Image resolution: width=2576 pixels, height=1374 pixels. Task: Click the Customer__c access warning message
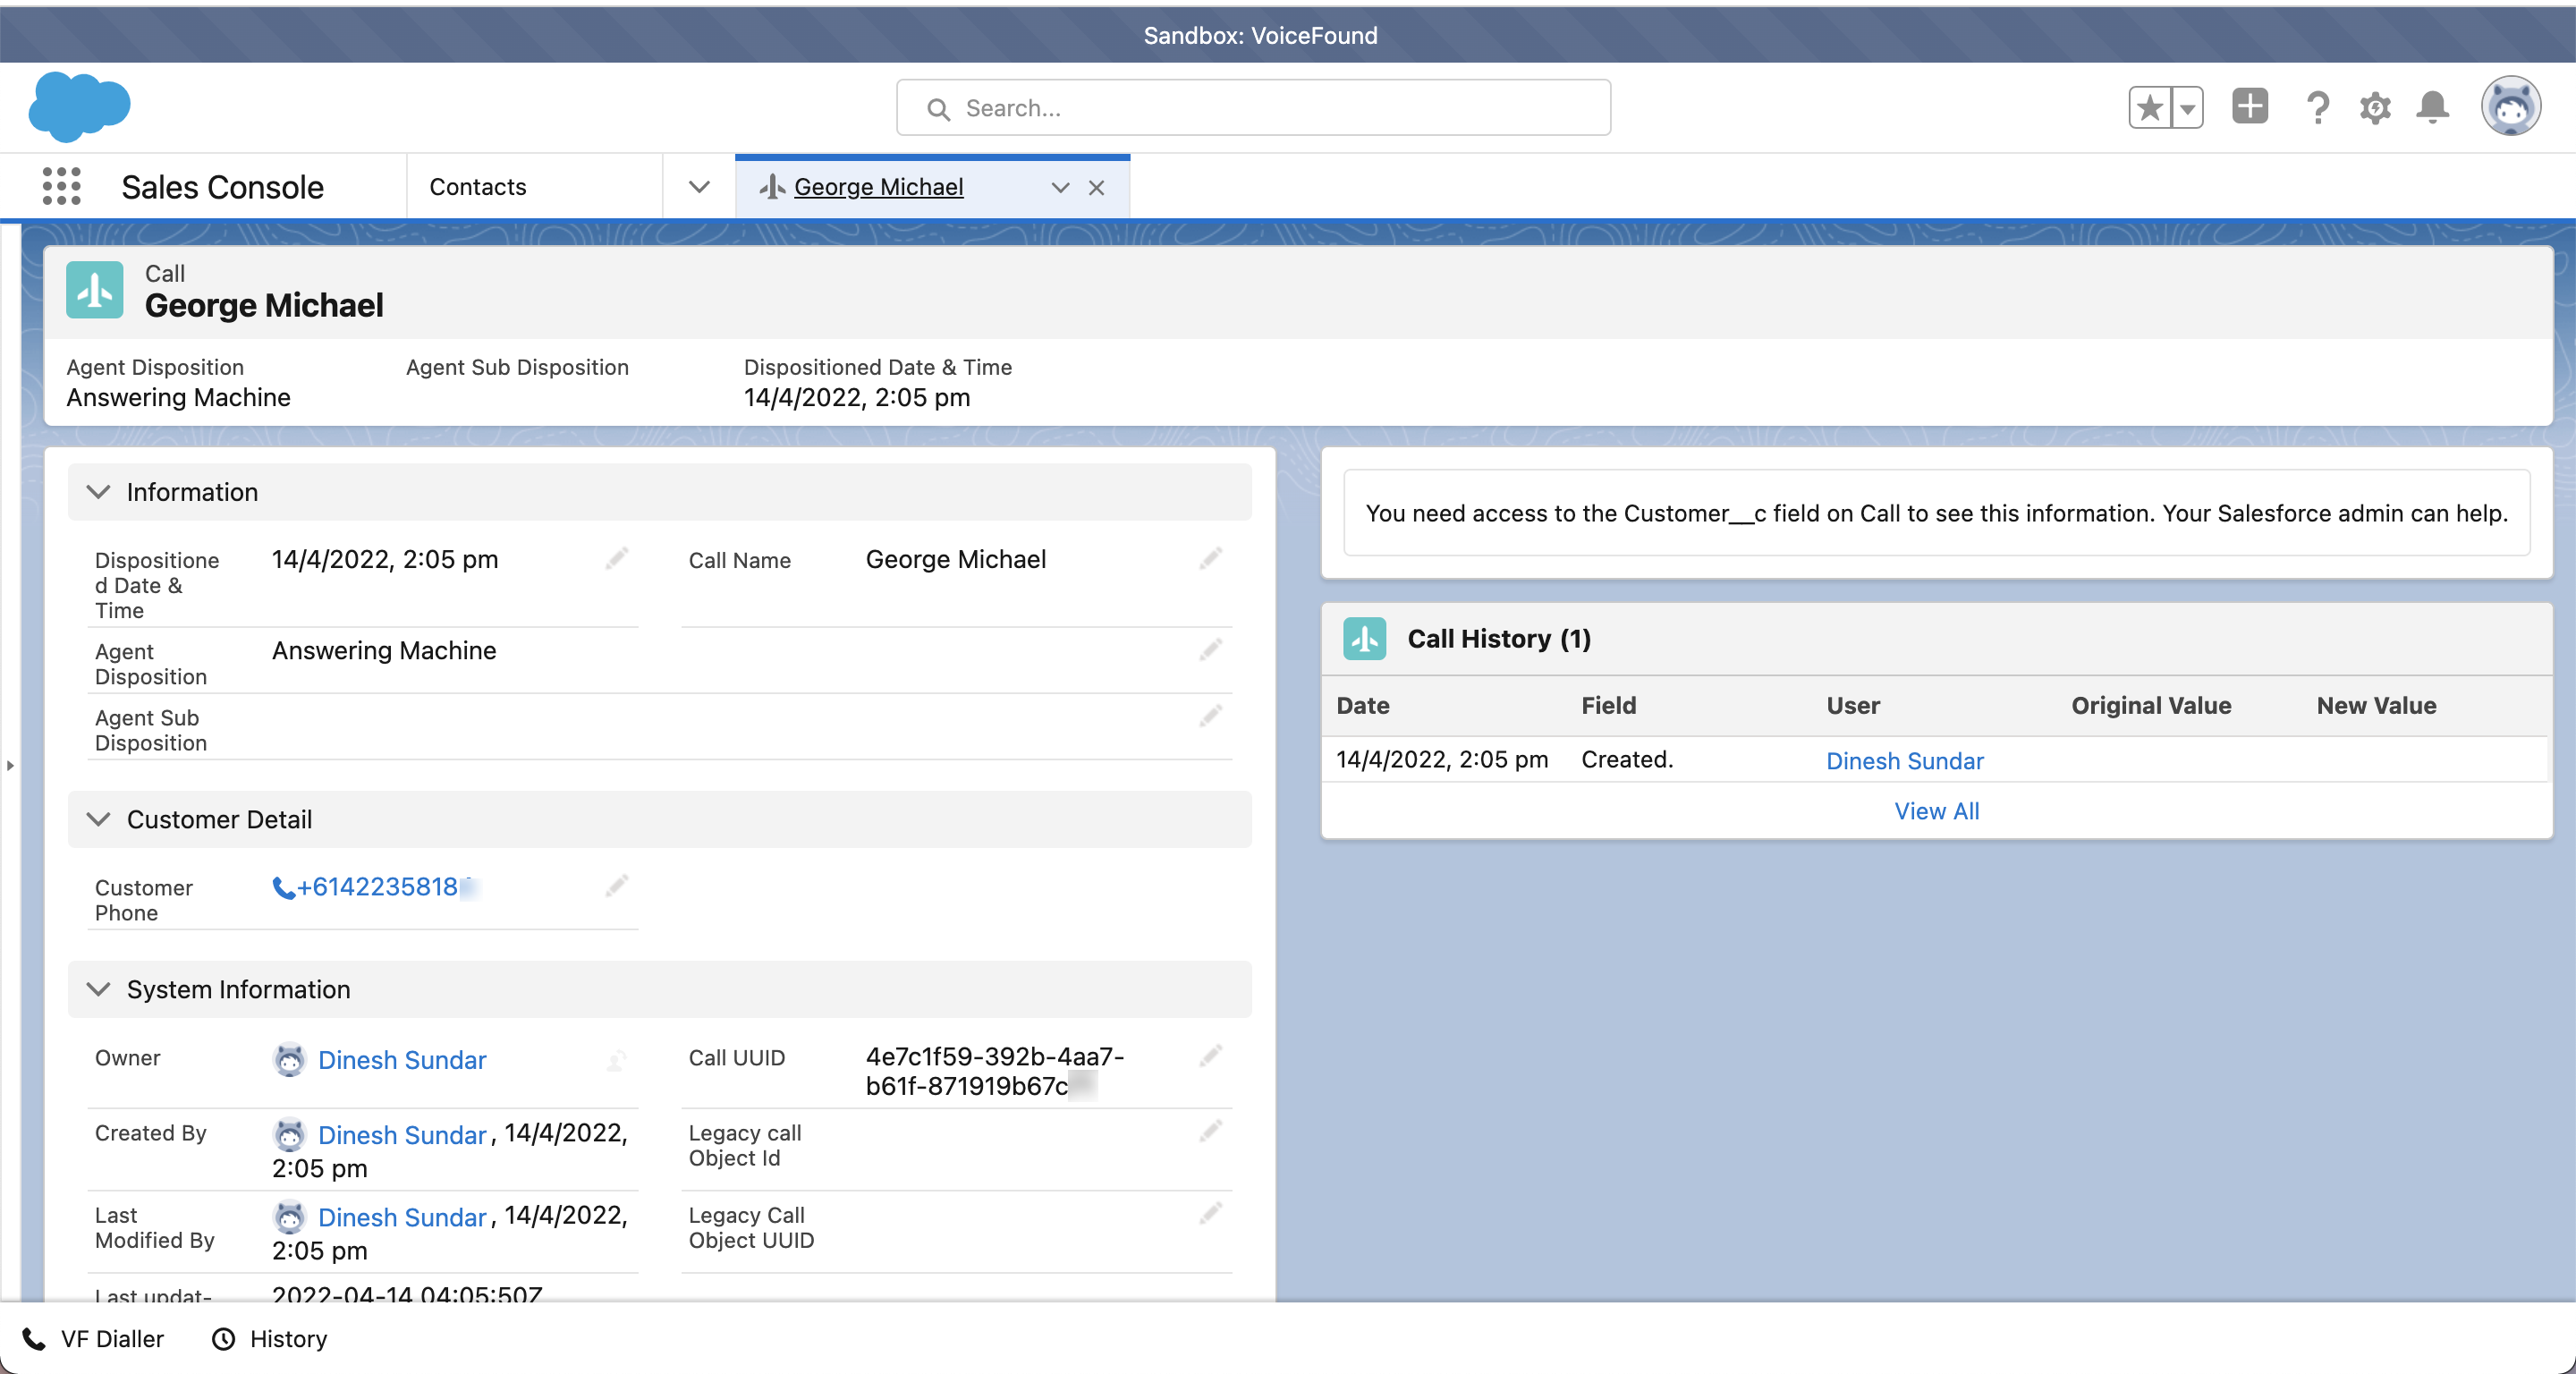click(1937, 513)
